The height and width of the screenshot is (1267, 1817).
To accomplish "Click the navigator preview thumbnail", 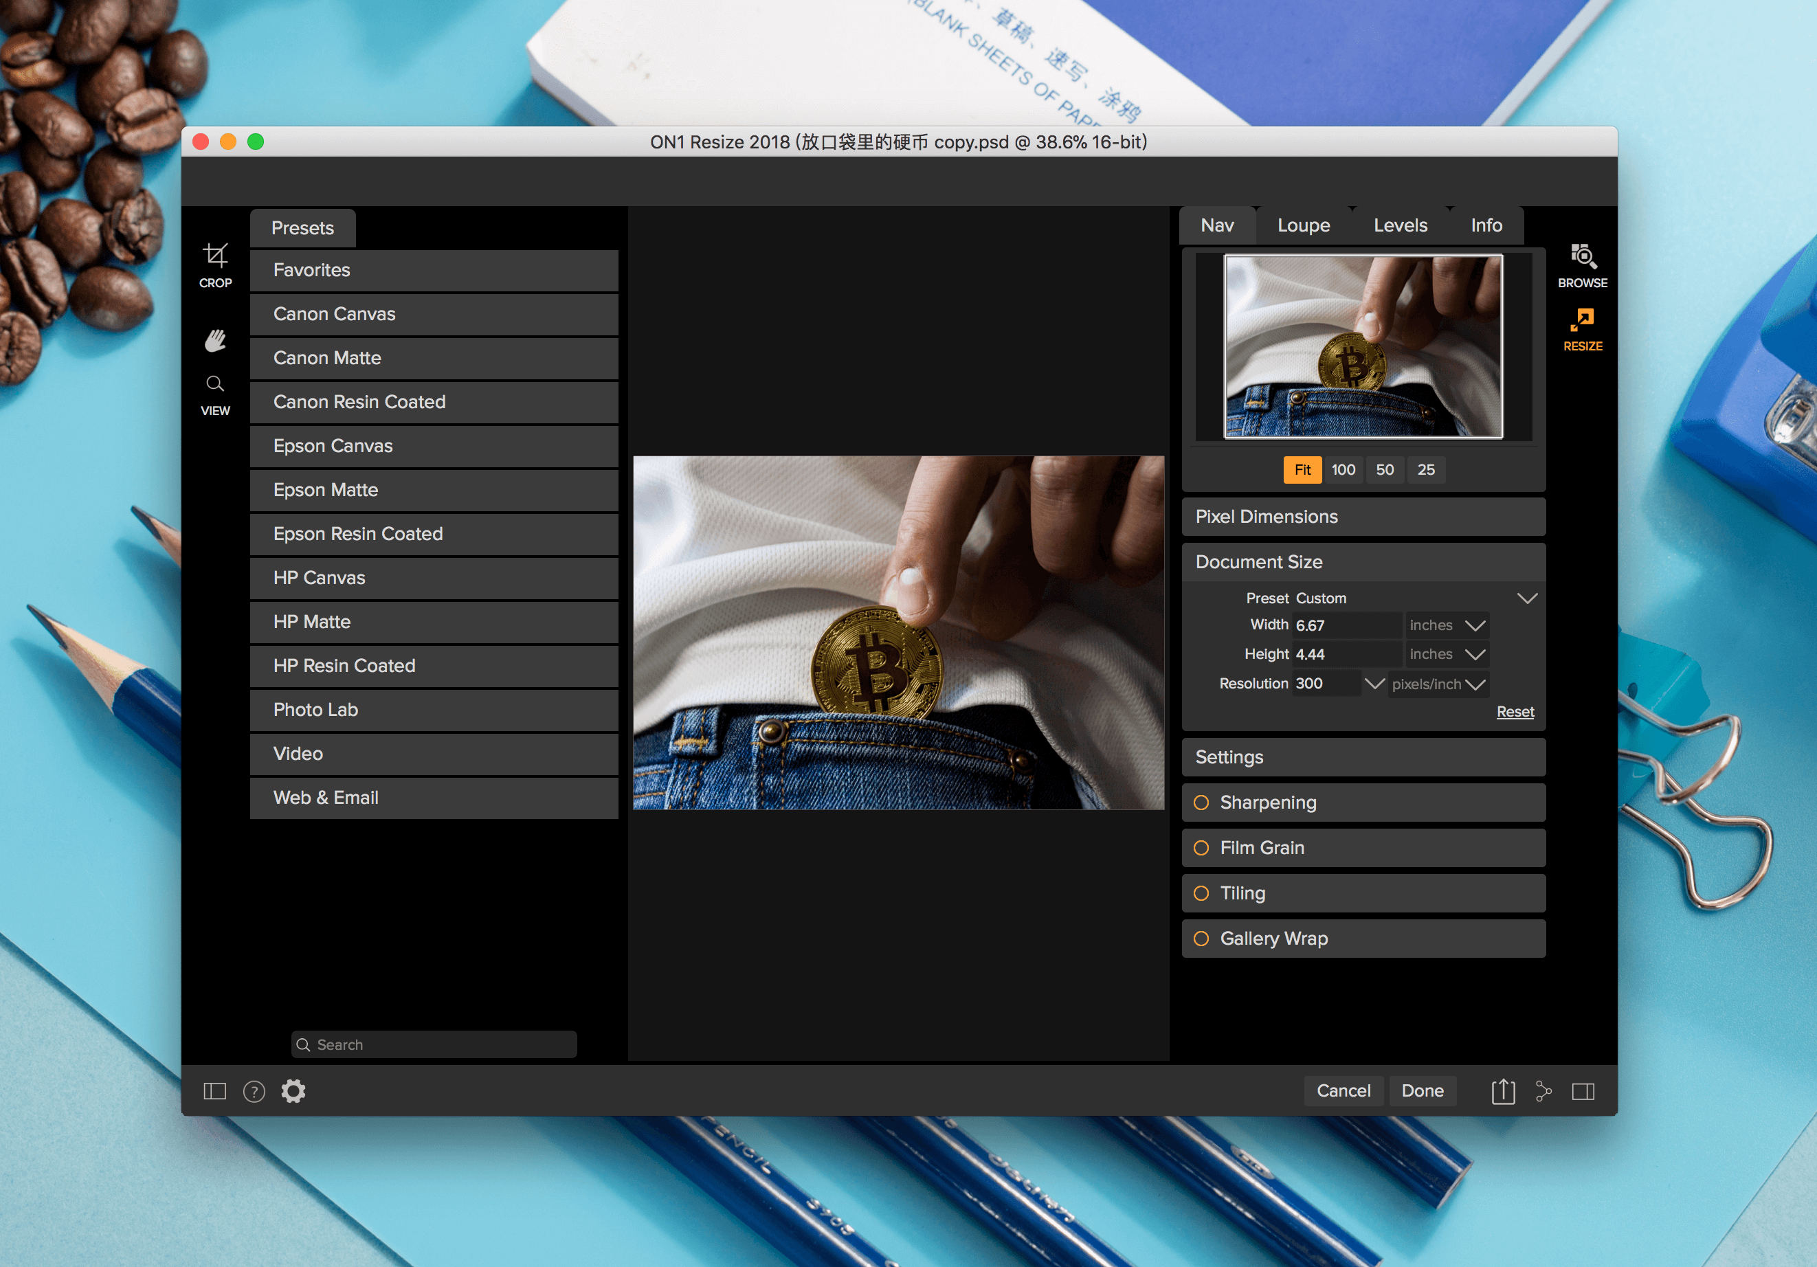I will 1363,346.
